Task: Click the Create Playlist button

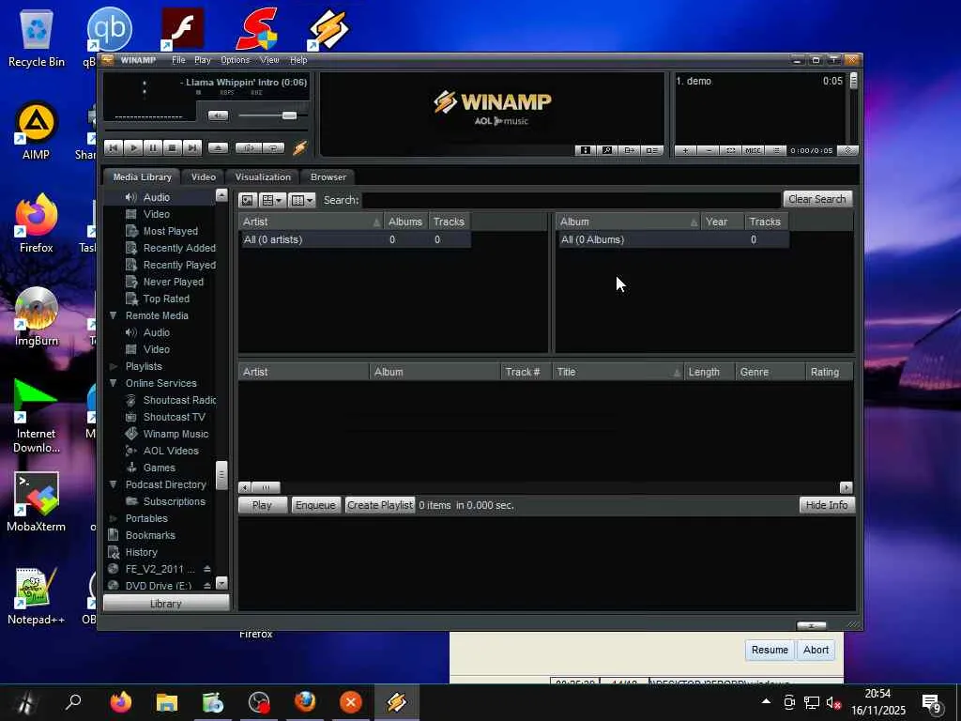Action: (x=380, y=505)
